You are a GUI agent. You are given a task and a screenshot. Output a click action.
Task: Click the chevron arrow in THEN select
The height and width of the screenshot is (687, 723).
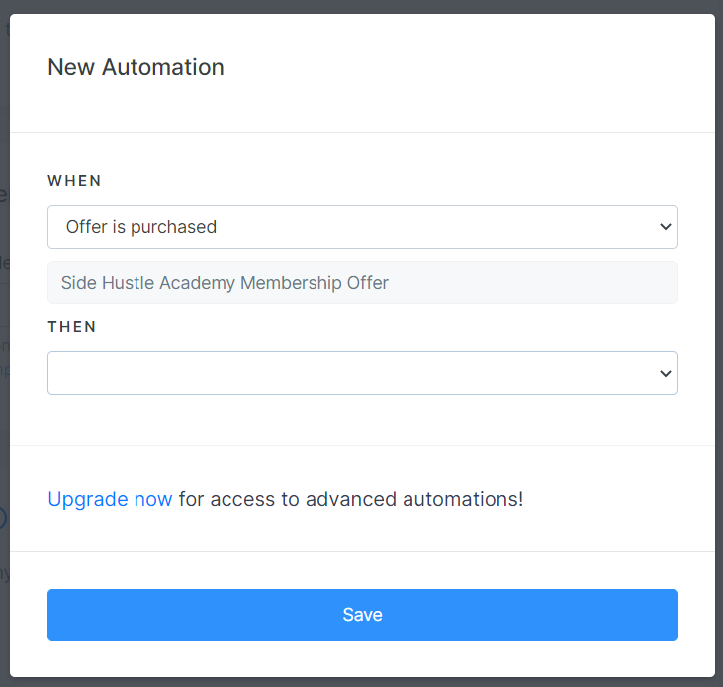tap(665, 373)
